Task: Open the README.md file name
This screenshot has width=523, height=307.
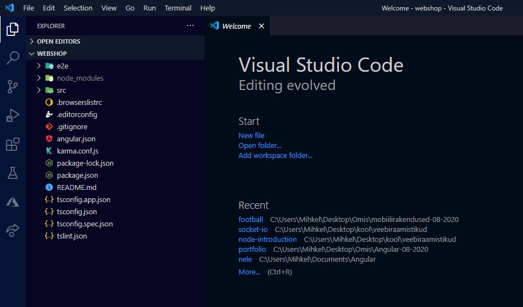Action: pyautogui.click(x=77, y=188)
